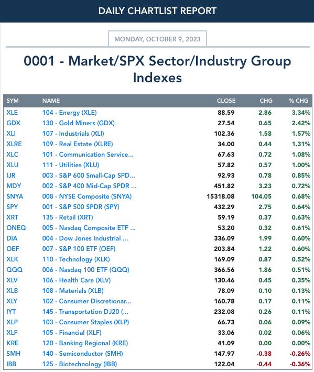Select the XLU symbol
Image resolution: width=314 pixels, height=372 pixels.
point(13,165)
